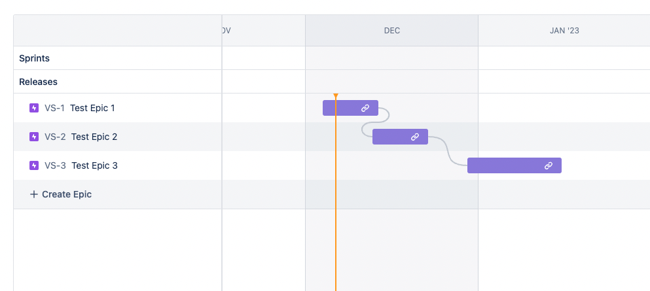Click the JAN '23 month header

564,31
